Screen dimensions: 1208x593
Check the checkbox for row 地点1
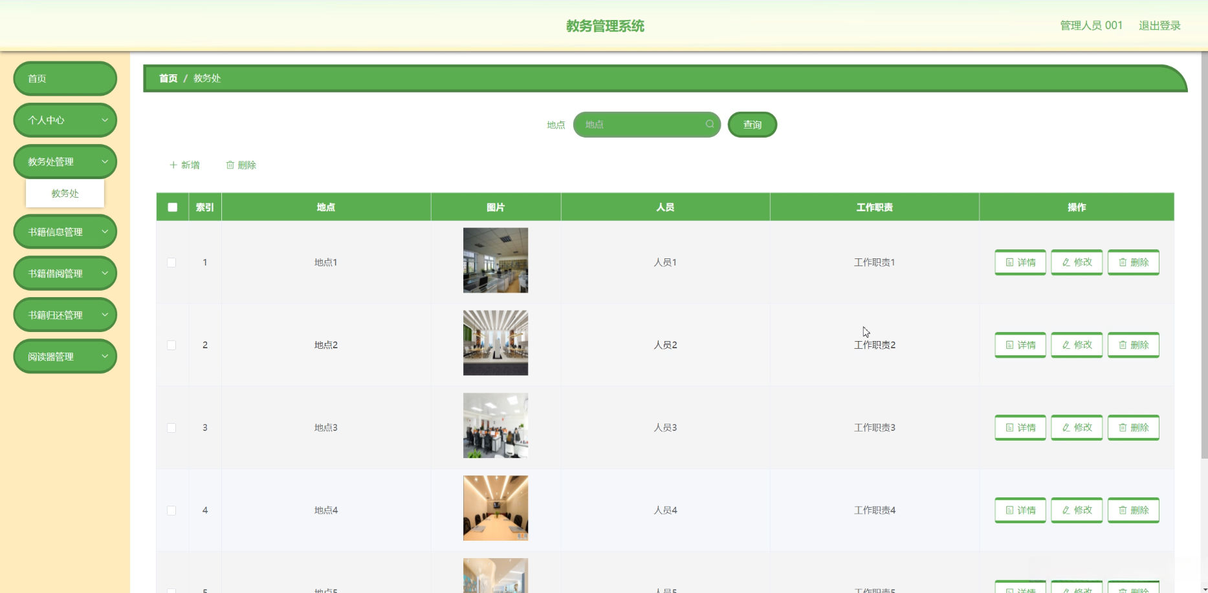171,263
